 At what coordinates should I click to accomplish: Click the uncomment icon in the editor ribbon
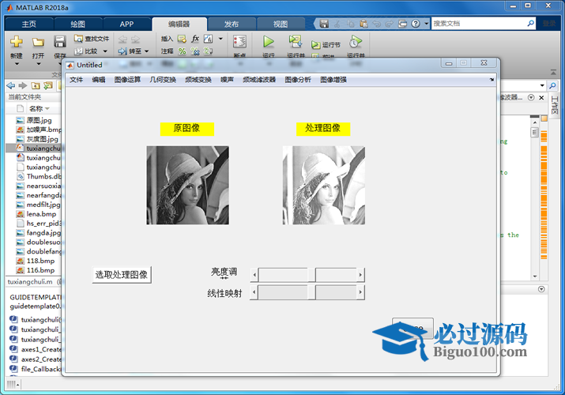click(x=195, y=51)
